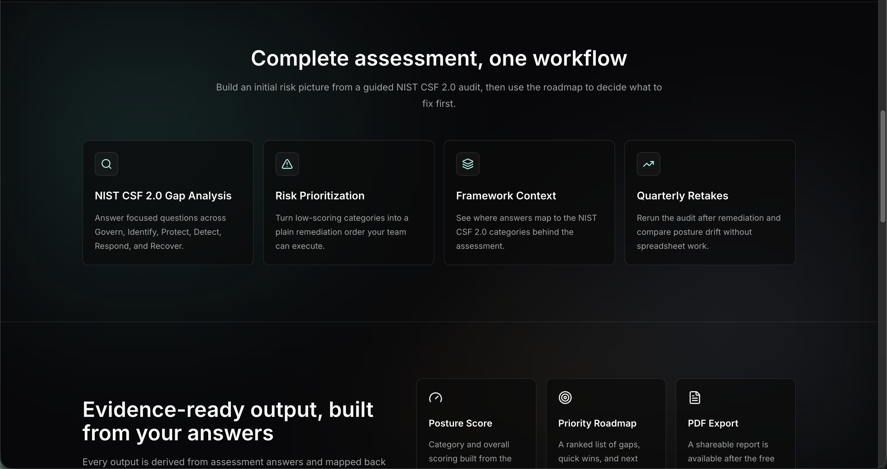Screen dimensions: 887x469
Task: Click the gauge icon above Posture Score
Action: pyautogui.click(x=436, y=398)
